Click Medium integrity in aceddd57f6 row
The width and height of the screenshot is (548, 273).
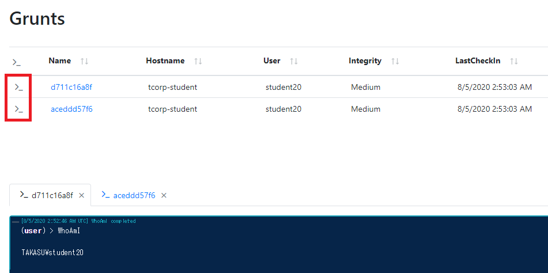pyautogui.click(x=365, y=109)
